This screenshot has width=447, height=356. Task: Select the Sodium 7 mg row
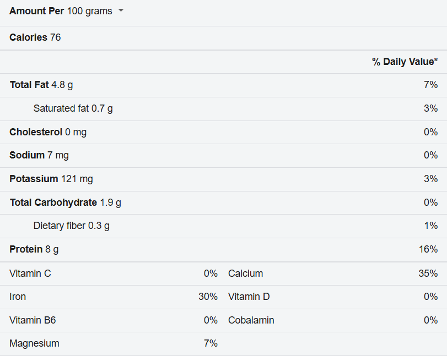pyautogui.click(x=224, y=156)
